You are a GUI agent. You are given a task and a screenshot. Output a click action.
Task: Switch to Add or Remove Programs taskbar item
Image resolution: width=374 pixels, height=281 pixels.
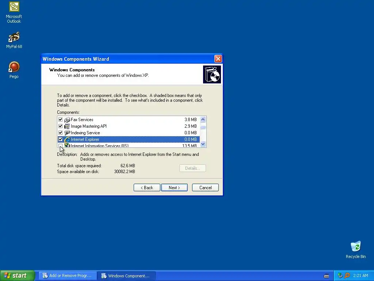(68, 276)
